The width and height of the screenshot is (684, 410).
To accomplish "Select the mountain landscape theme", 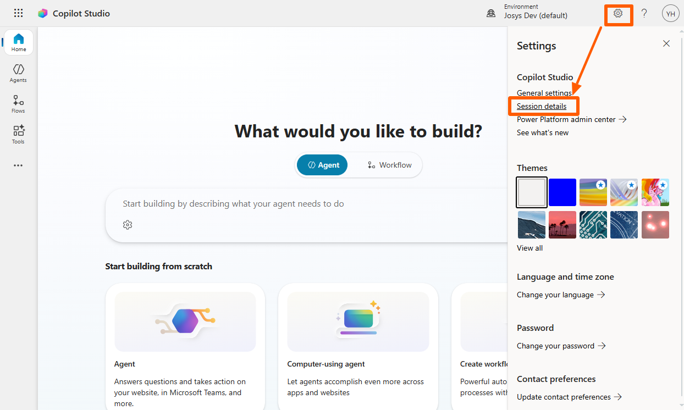I will point(532,225).
